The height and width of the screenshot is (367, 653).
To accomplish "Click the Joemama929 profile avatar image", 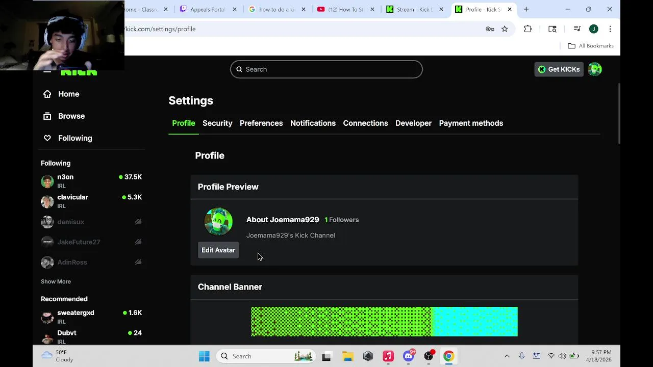I will click(x=218, y=222).
